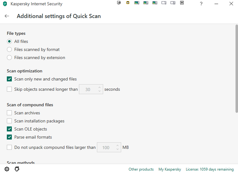The height and width of the screenshot is (174, 238).
Task: Click the yellow square title bar icon
Action: (128, 3)
